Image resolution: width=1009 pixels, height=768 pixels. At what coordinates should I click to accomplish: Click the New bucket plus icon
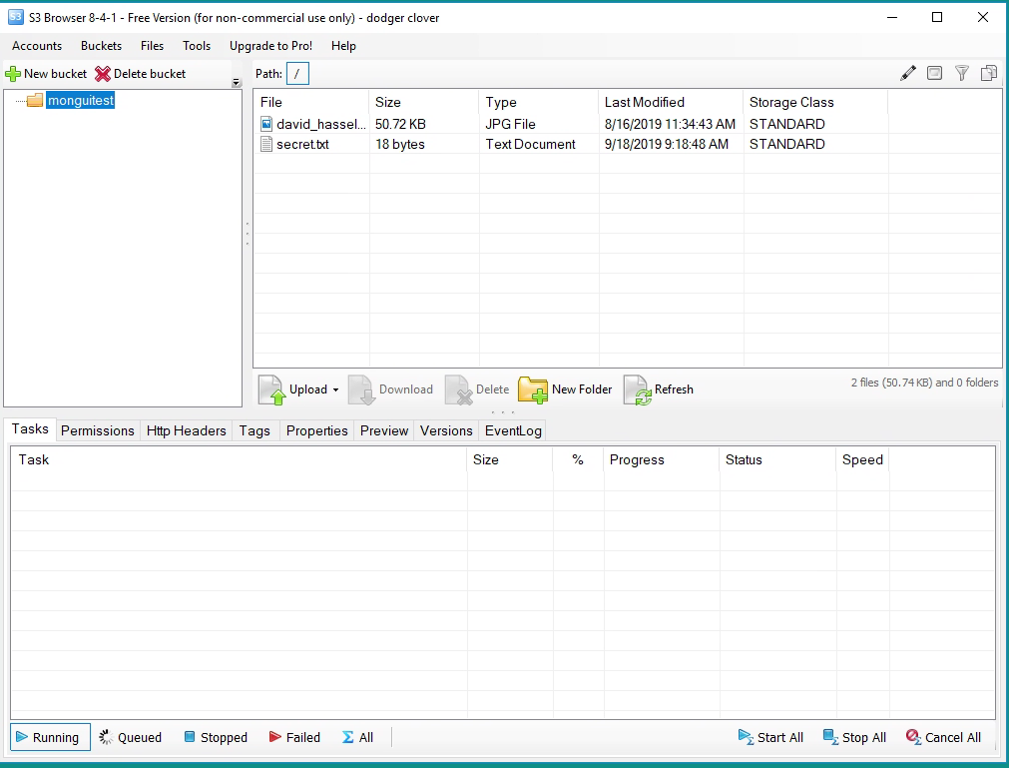(13, 74)
